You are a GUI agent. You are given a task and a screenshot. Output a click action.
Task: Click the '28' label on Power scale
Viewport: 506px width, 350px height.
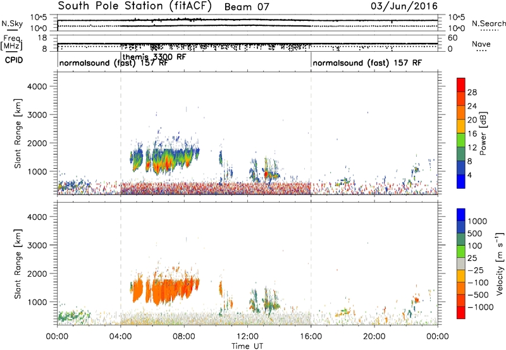pyautogui.click(x=472, y=92)
